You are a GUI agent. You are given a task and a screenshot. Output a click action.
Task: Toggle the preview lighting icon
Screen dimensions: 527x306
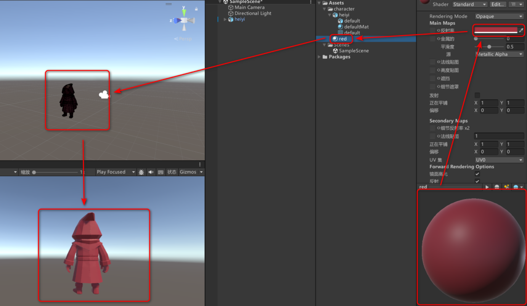[x=506, y=187]
